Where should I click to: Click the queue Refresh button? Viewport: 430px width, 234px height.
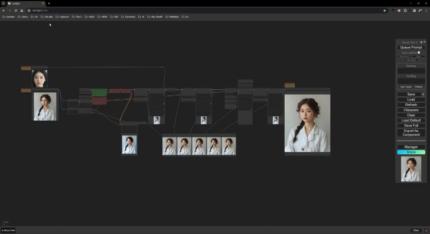tap(419, 87)
